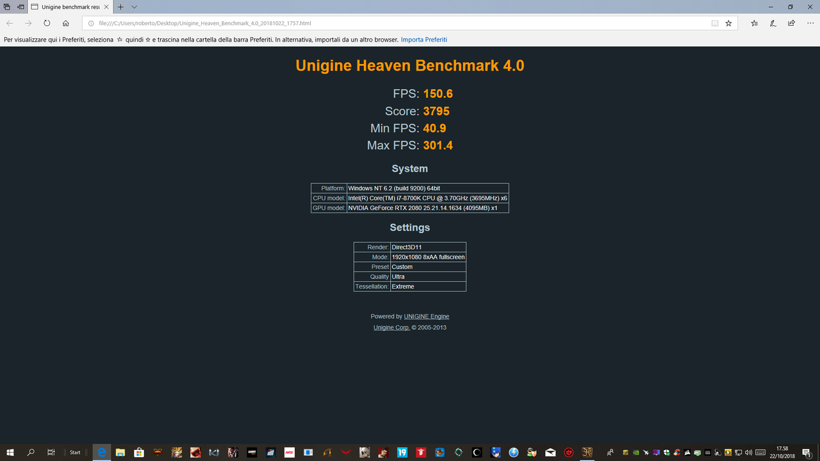Image resolution: width=820 pixels, height=461 pixels.
Task: Refresh the benchmark results page
Action: [x=47, y=23]
